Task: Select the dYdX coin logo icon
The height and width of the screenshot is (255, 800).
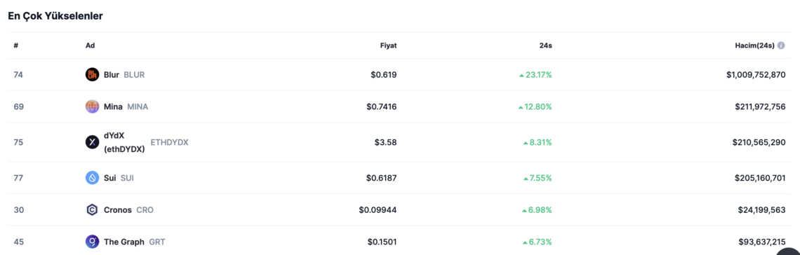Action: point(92,142)
